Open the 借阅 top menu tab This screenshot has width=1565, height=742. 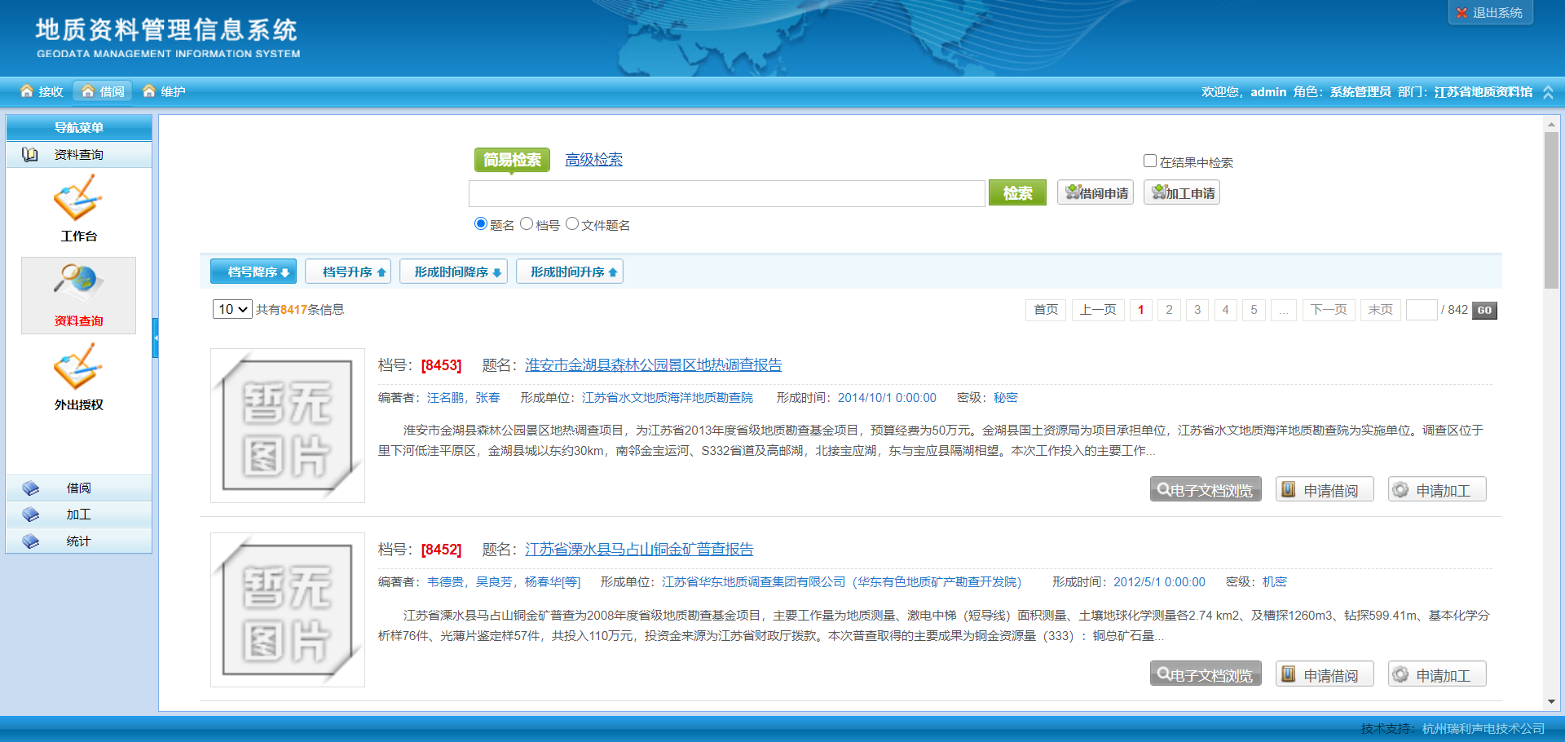tap(103, 91)
